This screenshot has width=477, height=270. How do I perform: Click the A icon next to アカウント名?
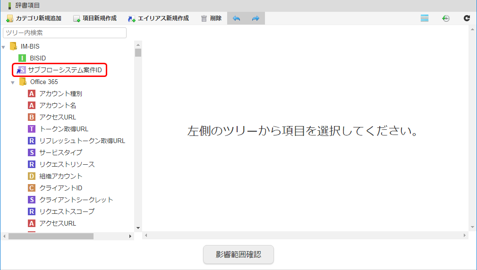click(32, 106)
